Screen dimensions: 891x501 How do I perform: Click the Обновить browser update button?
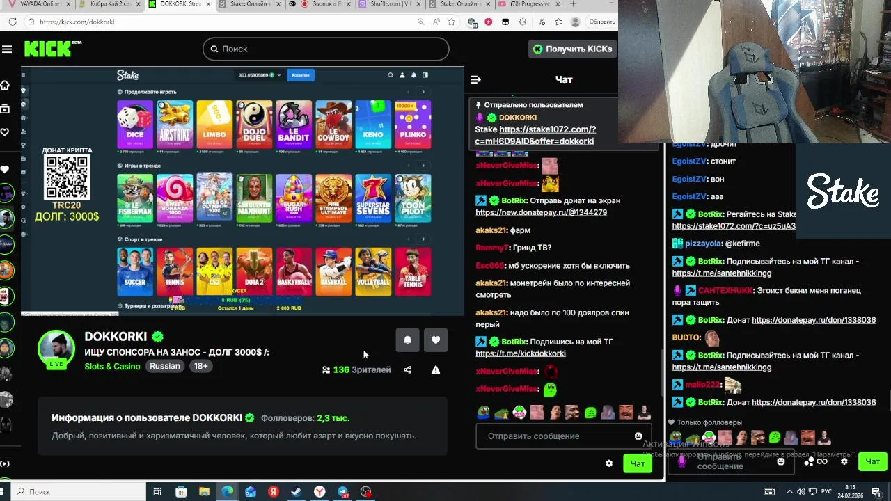pyautogui.click(x=601, y=22)
